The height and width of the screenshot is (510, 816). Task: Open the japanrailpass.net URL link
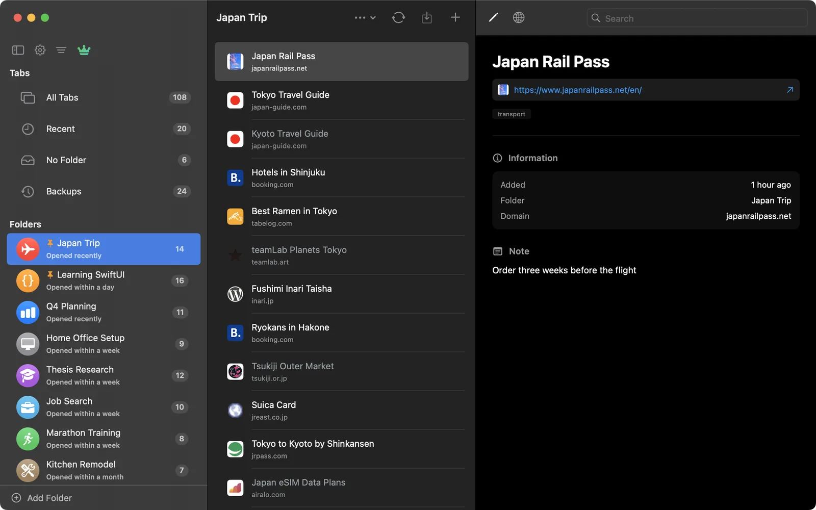[577, 90]
